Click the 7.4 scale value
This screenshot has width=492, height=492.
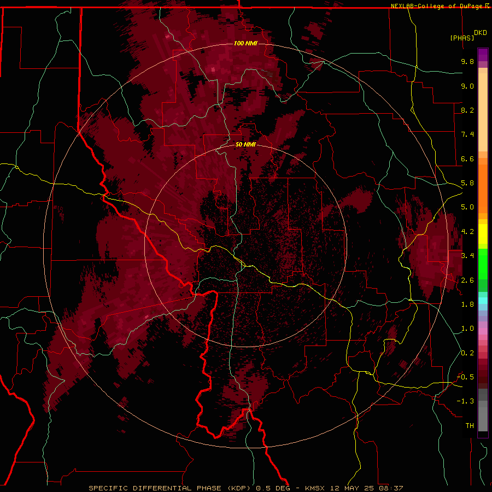pos(467,134)
